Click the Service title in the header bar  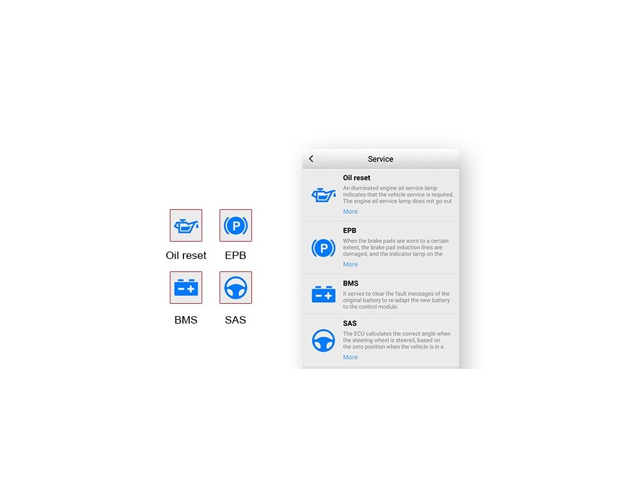coord(381,159)
